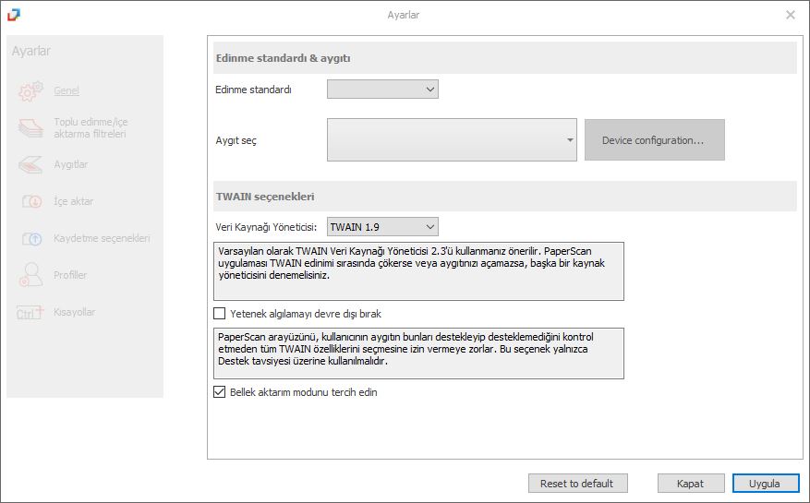This screenshot has width=810, height=503.
Task: Click the Kapat button
Action: coord(691,484)
